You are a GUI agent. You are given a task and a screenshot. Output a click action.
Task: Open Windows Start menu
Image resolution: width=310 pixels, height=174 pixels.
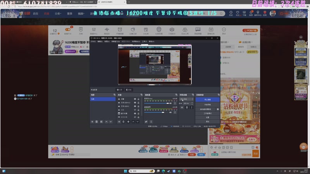point(125,171)
